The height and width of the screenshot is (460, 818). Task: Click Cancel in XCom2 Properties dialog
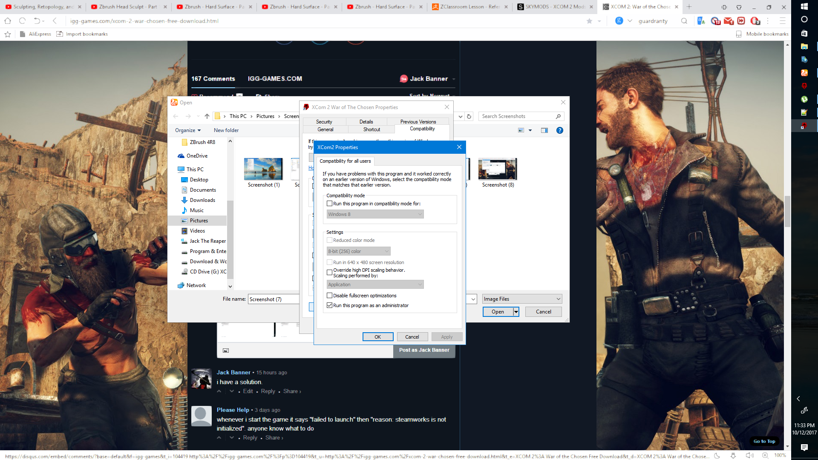(x=412, y=337)
